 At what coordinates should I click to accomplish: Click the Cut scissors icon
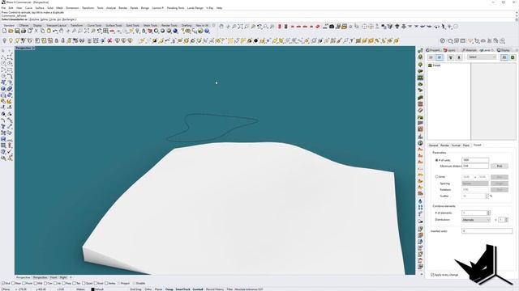36,31
